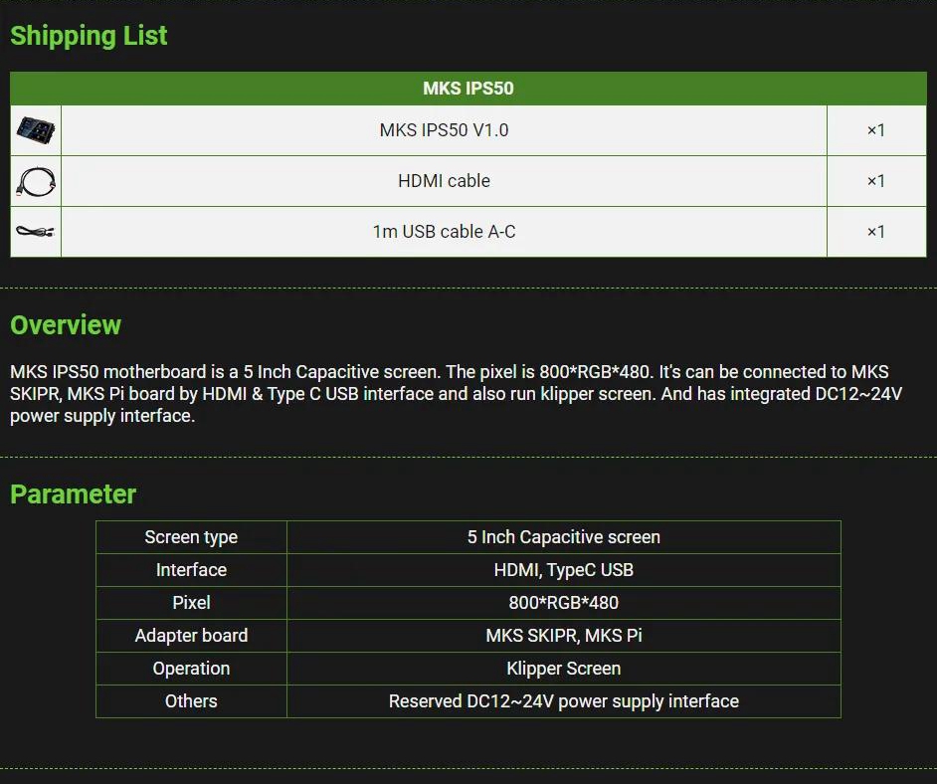Click the ×1 quantity for MKS IPS50 V1.0
Screen dimensions: 937x784
875,130
